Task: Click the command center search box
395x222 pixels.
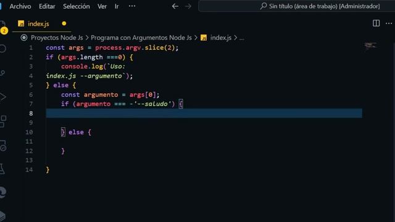Action: point(297,6)
